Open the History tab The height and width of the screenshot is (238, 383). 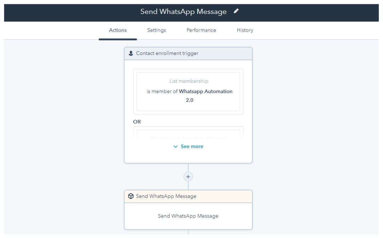[245, 30]
